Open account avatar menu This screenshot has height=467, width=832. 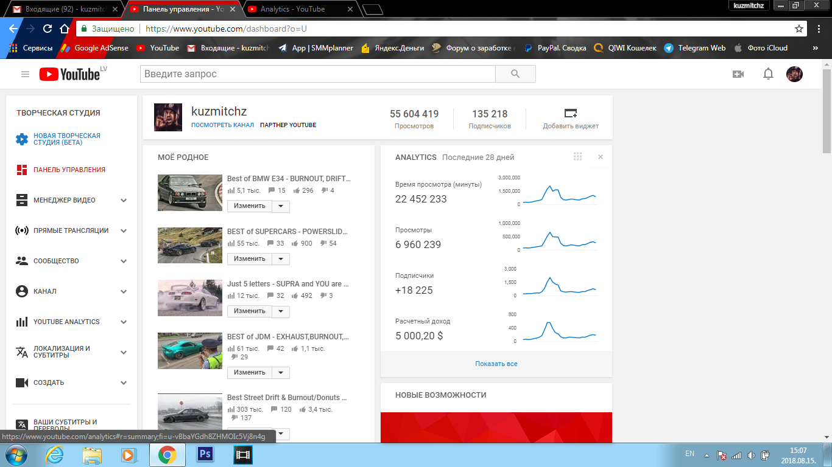pyautogui.click(x=794, y=74)
